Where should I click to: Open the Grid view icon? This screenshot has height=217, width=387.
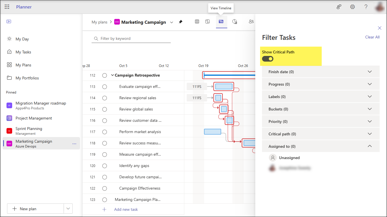(197, 21)
